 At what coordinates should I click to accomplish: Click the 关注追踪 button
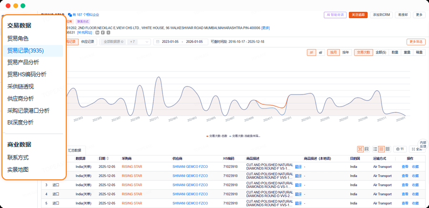tap(358, 15)
